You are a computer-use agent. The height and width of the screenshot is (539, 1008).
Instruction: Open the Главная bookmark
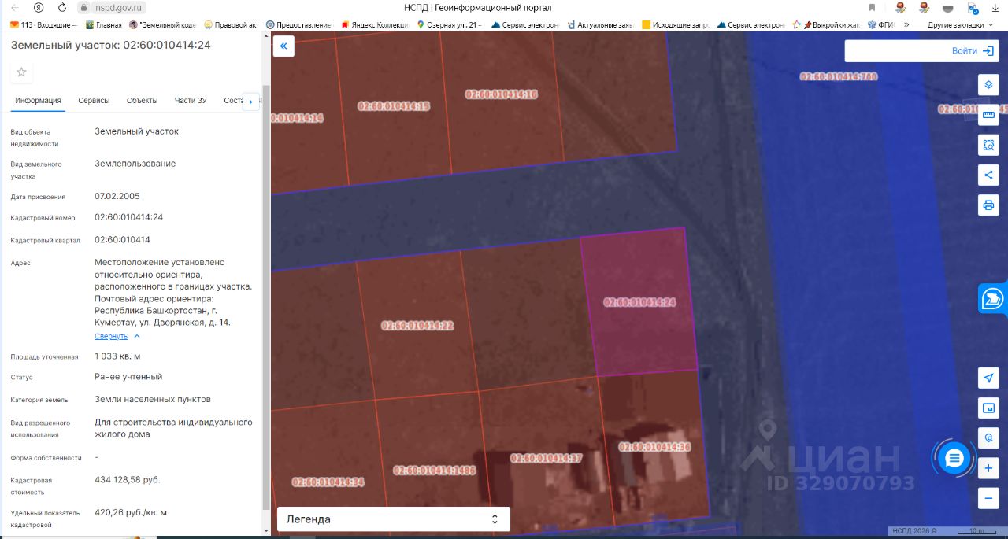tap(103, 24)
